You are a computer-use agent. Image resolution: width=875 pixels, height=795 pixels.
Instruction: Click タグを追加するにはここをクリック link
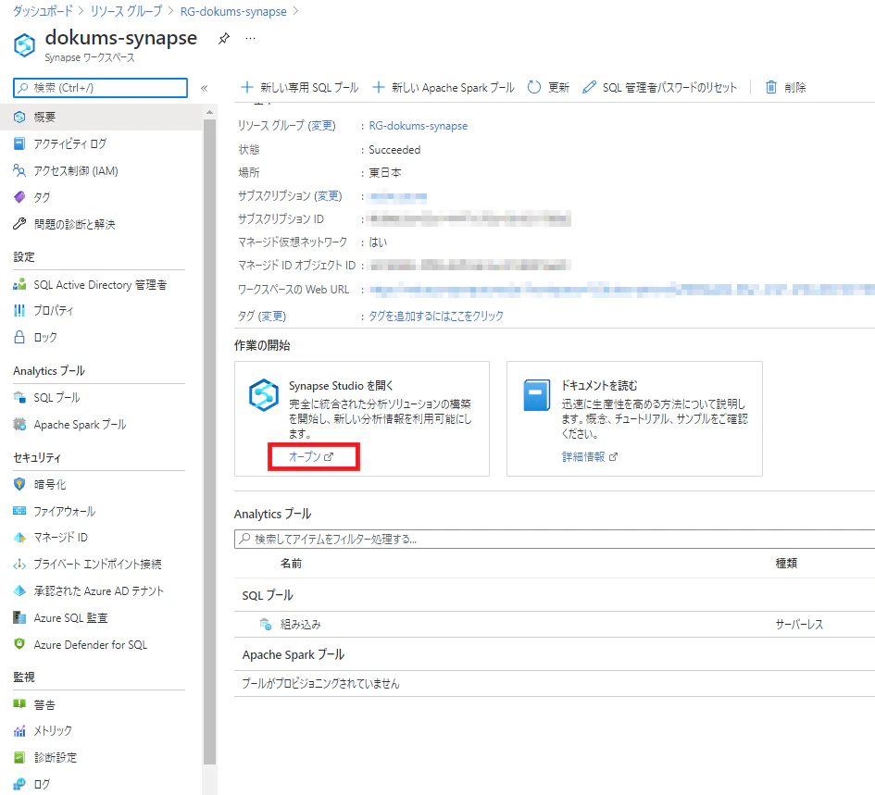point(436,317)
